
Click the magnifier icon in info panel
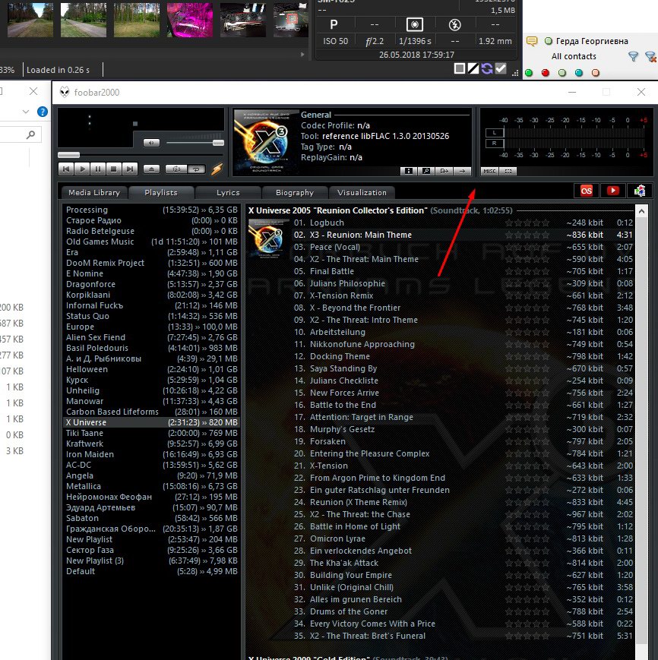[426, 171]
